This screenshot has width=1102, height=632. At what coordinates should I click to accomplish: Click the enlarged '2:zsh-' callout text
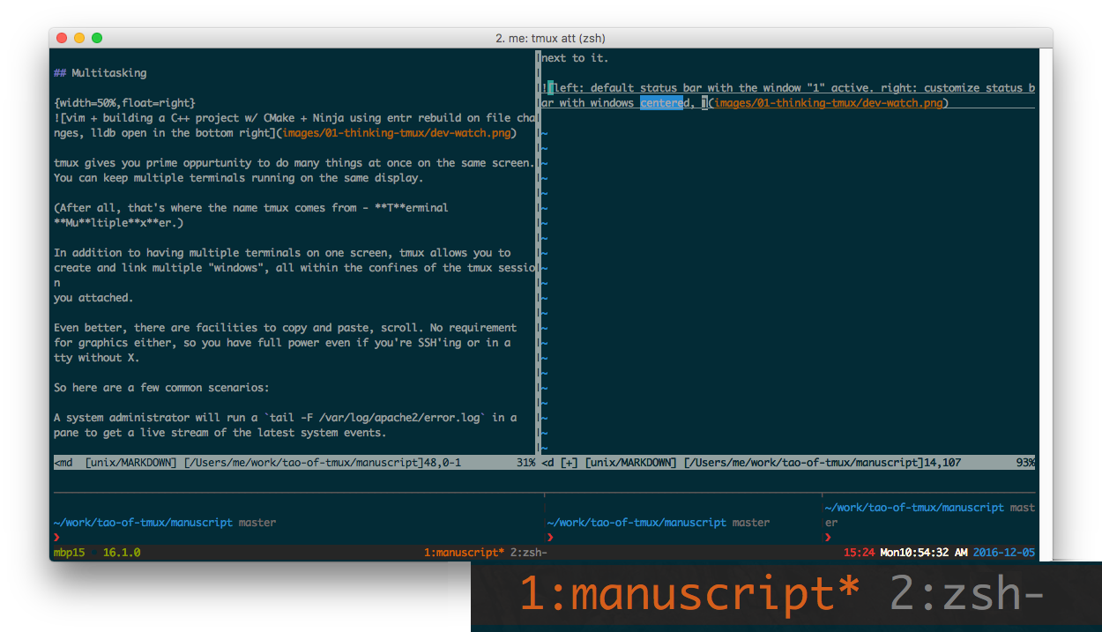point(967,594)
